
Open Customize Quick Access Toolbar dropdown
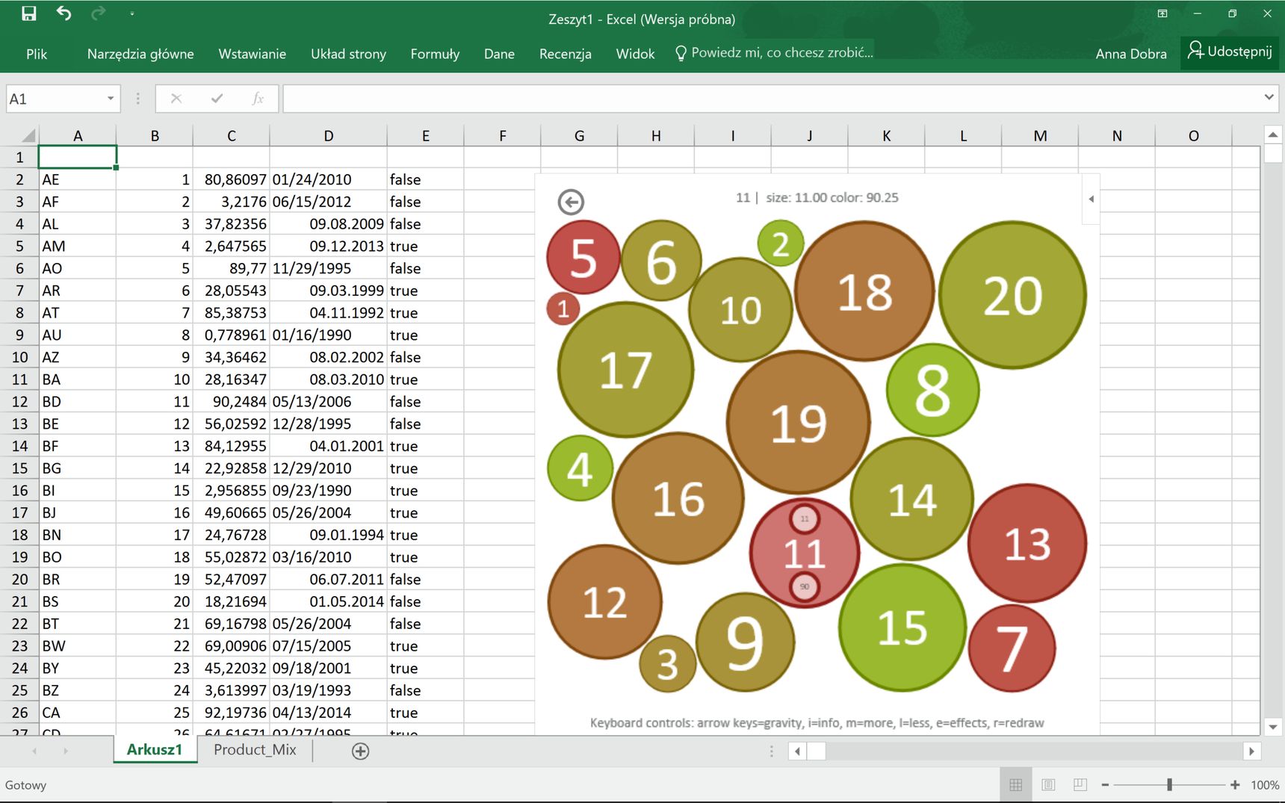(131, 13)
